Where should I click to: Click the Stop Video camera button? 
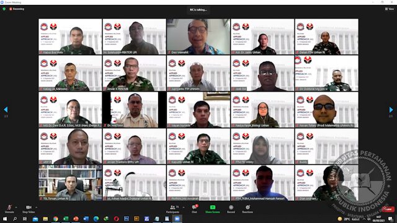pyautogui.click(x=29, y=209)
